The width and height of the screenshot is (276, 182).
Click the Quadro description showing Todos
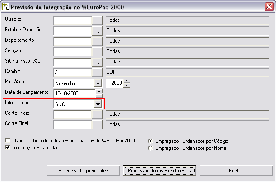187,20
